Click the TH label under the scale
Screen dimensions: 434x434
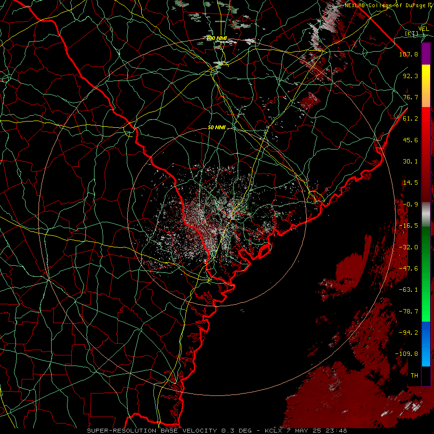tap(414, 376)
